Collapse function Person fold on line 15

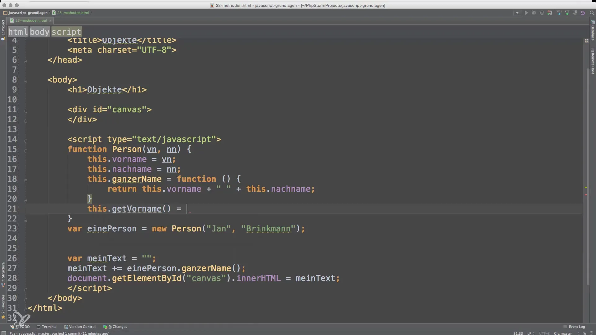[26, 151]
